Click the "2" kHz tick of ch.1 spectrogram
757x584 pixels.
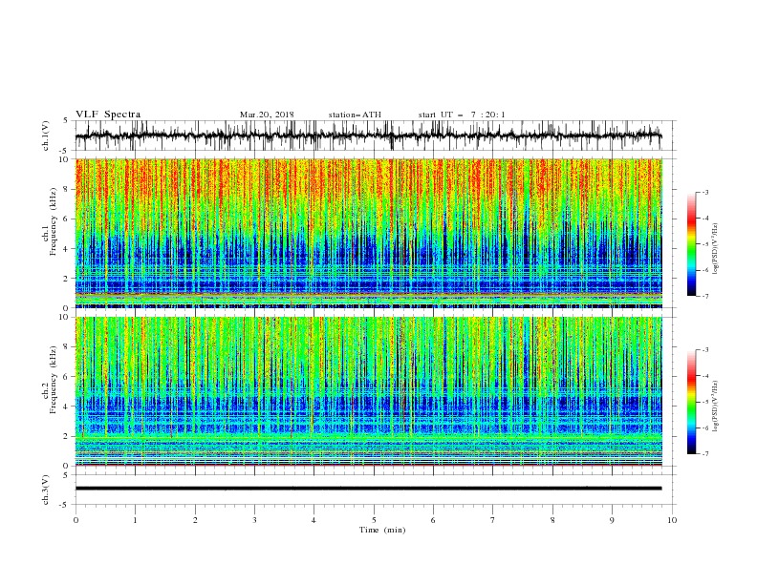pyautogui.click(x=67, y=279)
